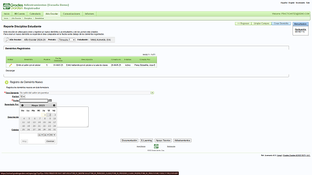The height and width of the screenshot is (175, 312).
Task: Click the Disciplina breadcrumb link
Action: click(x=28, y=18)
